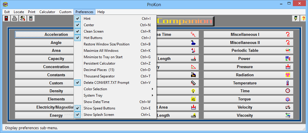Close the Preferences menu via its header
Viewport: 308px width, 133px height.
tap(85, 12)
